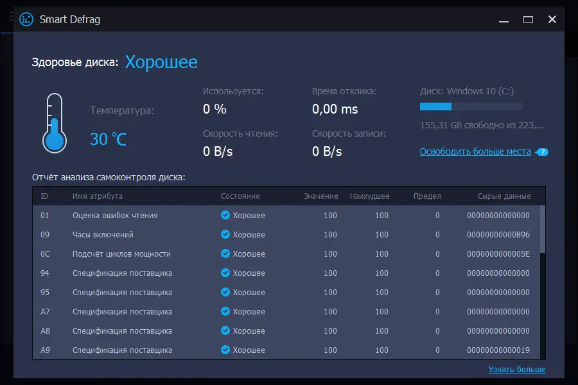Click status check icon for attribute A9

(x=225, y=350)
